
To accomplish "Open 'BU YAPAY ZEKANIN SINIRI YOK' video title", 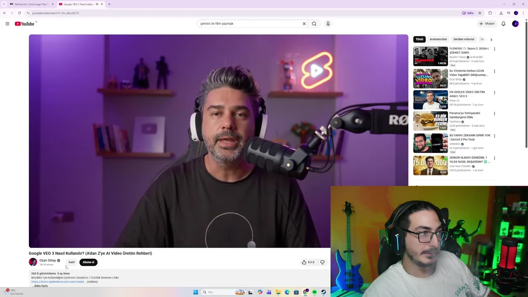I will point(470,137).
